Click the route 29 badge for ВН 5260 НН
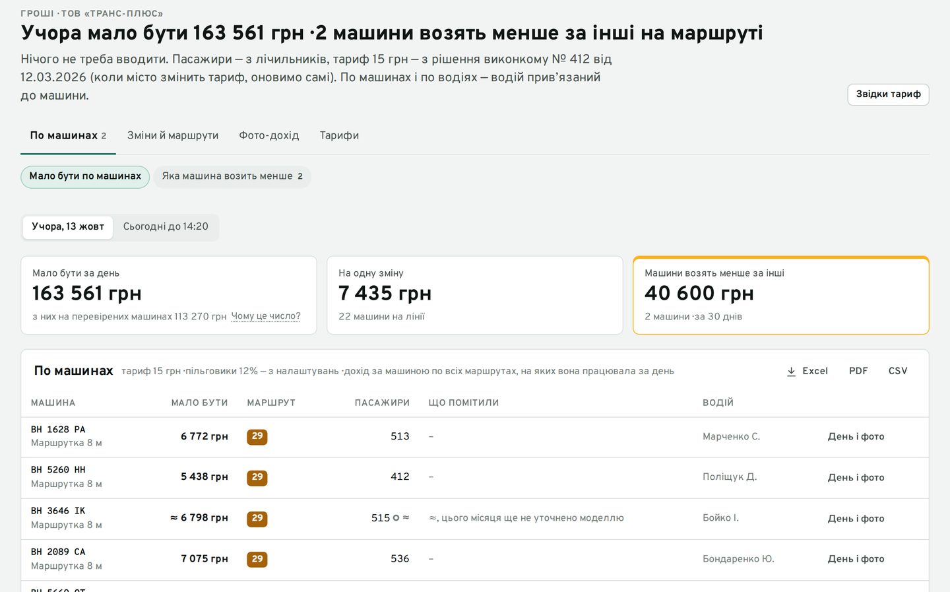This screenshot has width=950, height=592. coord(257,477)
